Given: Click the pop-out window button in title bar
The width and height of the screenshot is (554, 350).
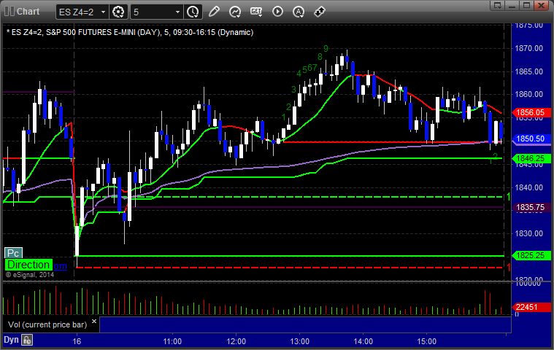Looking at the screenshot, I should pyautogui.click(x=498, y=5).
